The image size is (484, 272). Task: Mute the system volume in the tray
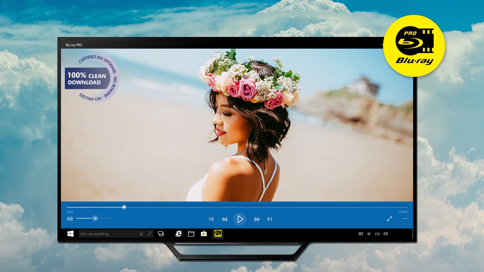tap(385, 234)
